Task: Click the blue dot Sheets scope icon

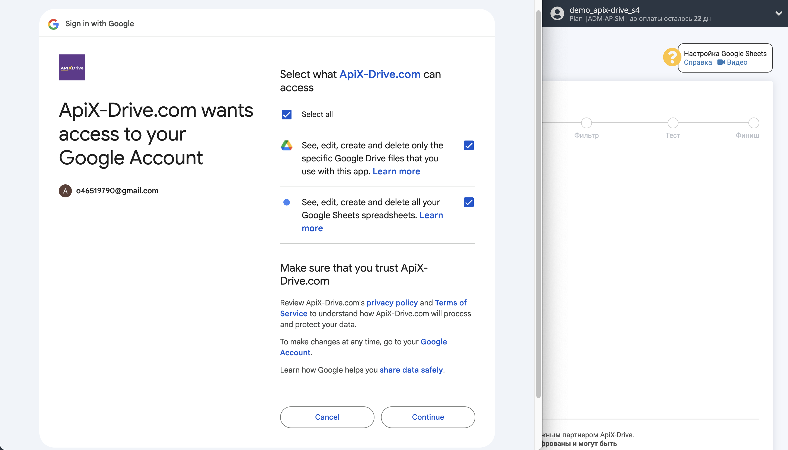Action: click(x=287, y=202)
